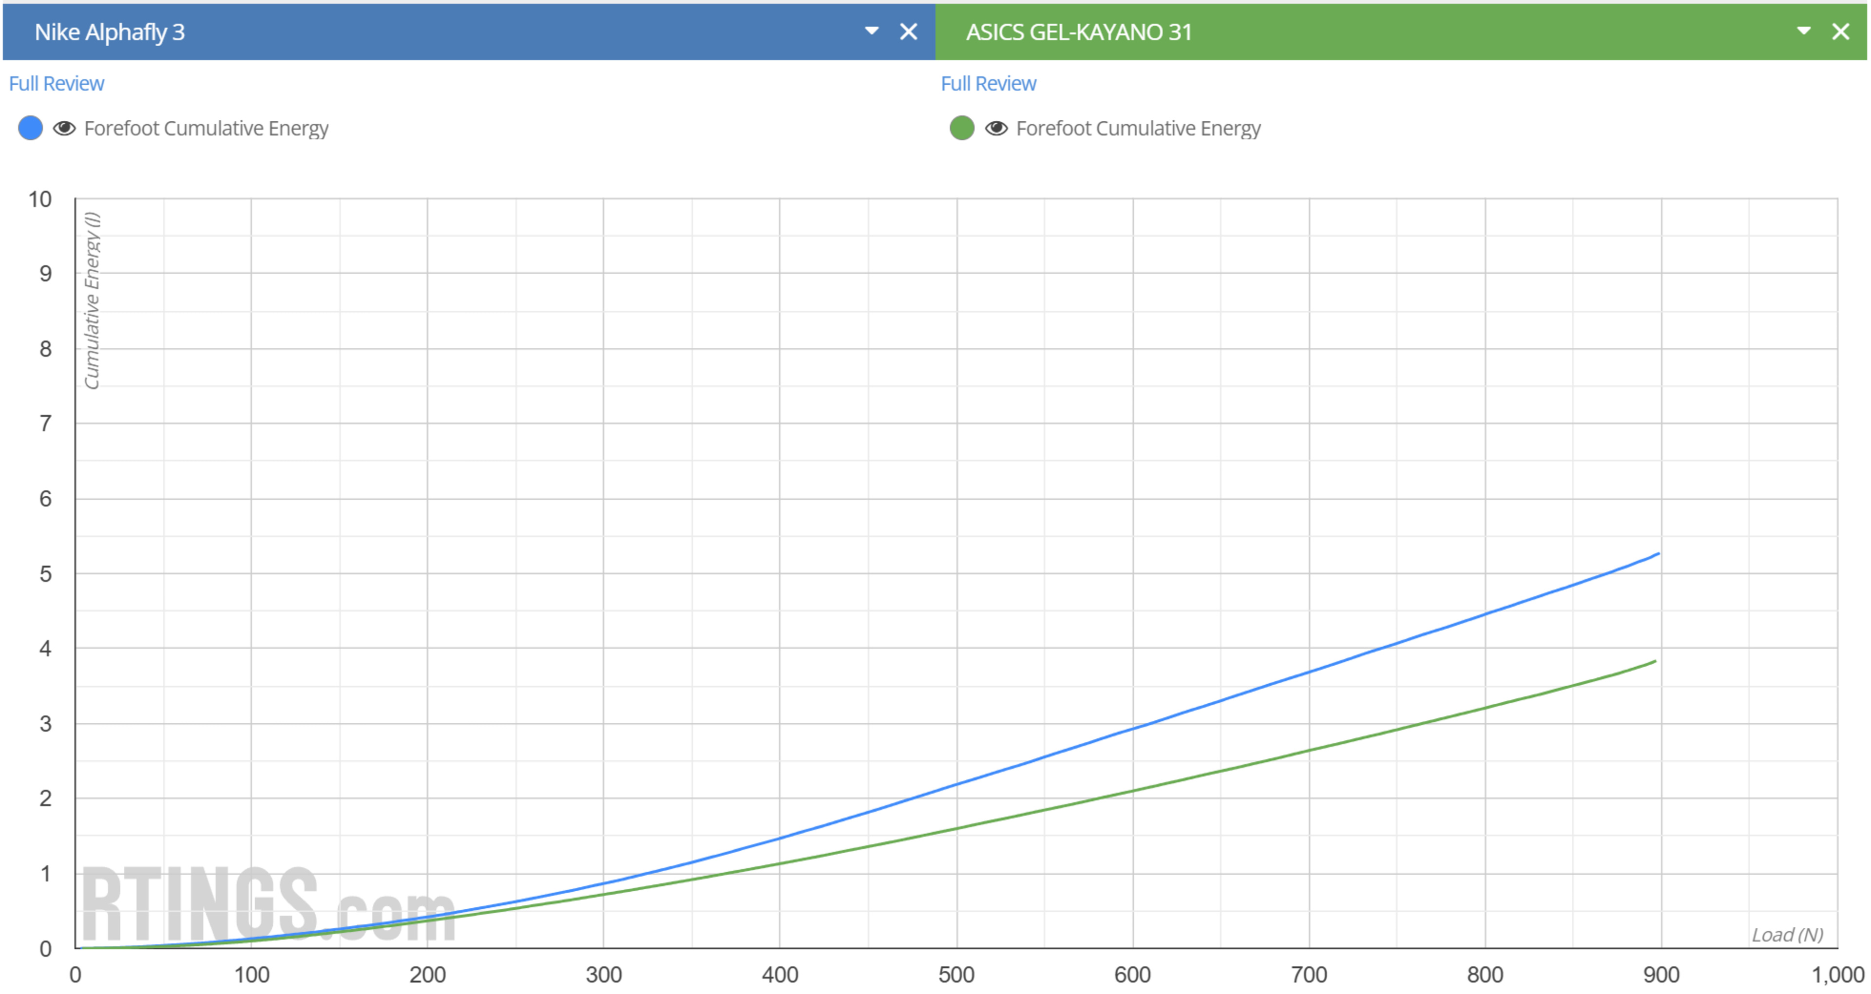1871x994 pixels.
Task: Click blue Forefoot Cumulative Energy legend label
Action: pyautogui.click(x=206, y=129)
